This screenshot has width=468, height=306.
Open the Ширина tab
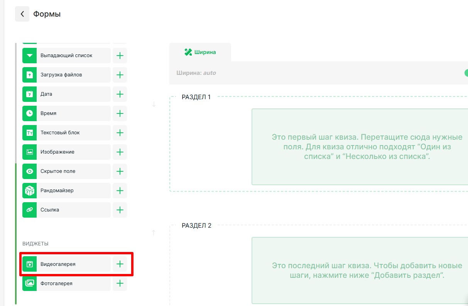coord(200,52)
